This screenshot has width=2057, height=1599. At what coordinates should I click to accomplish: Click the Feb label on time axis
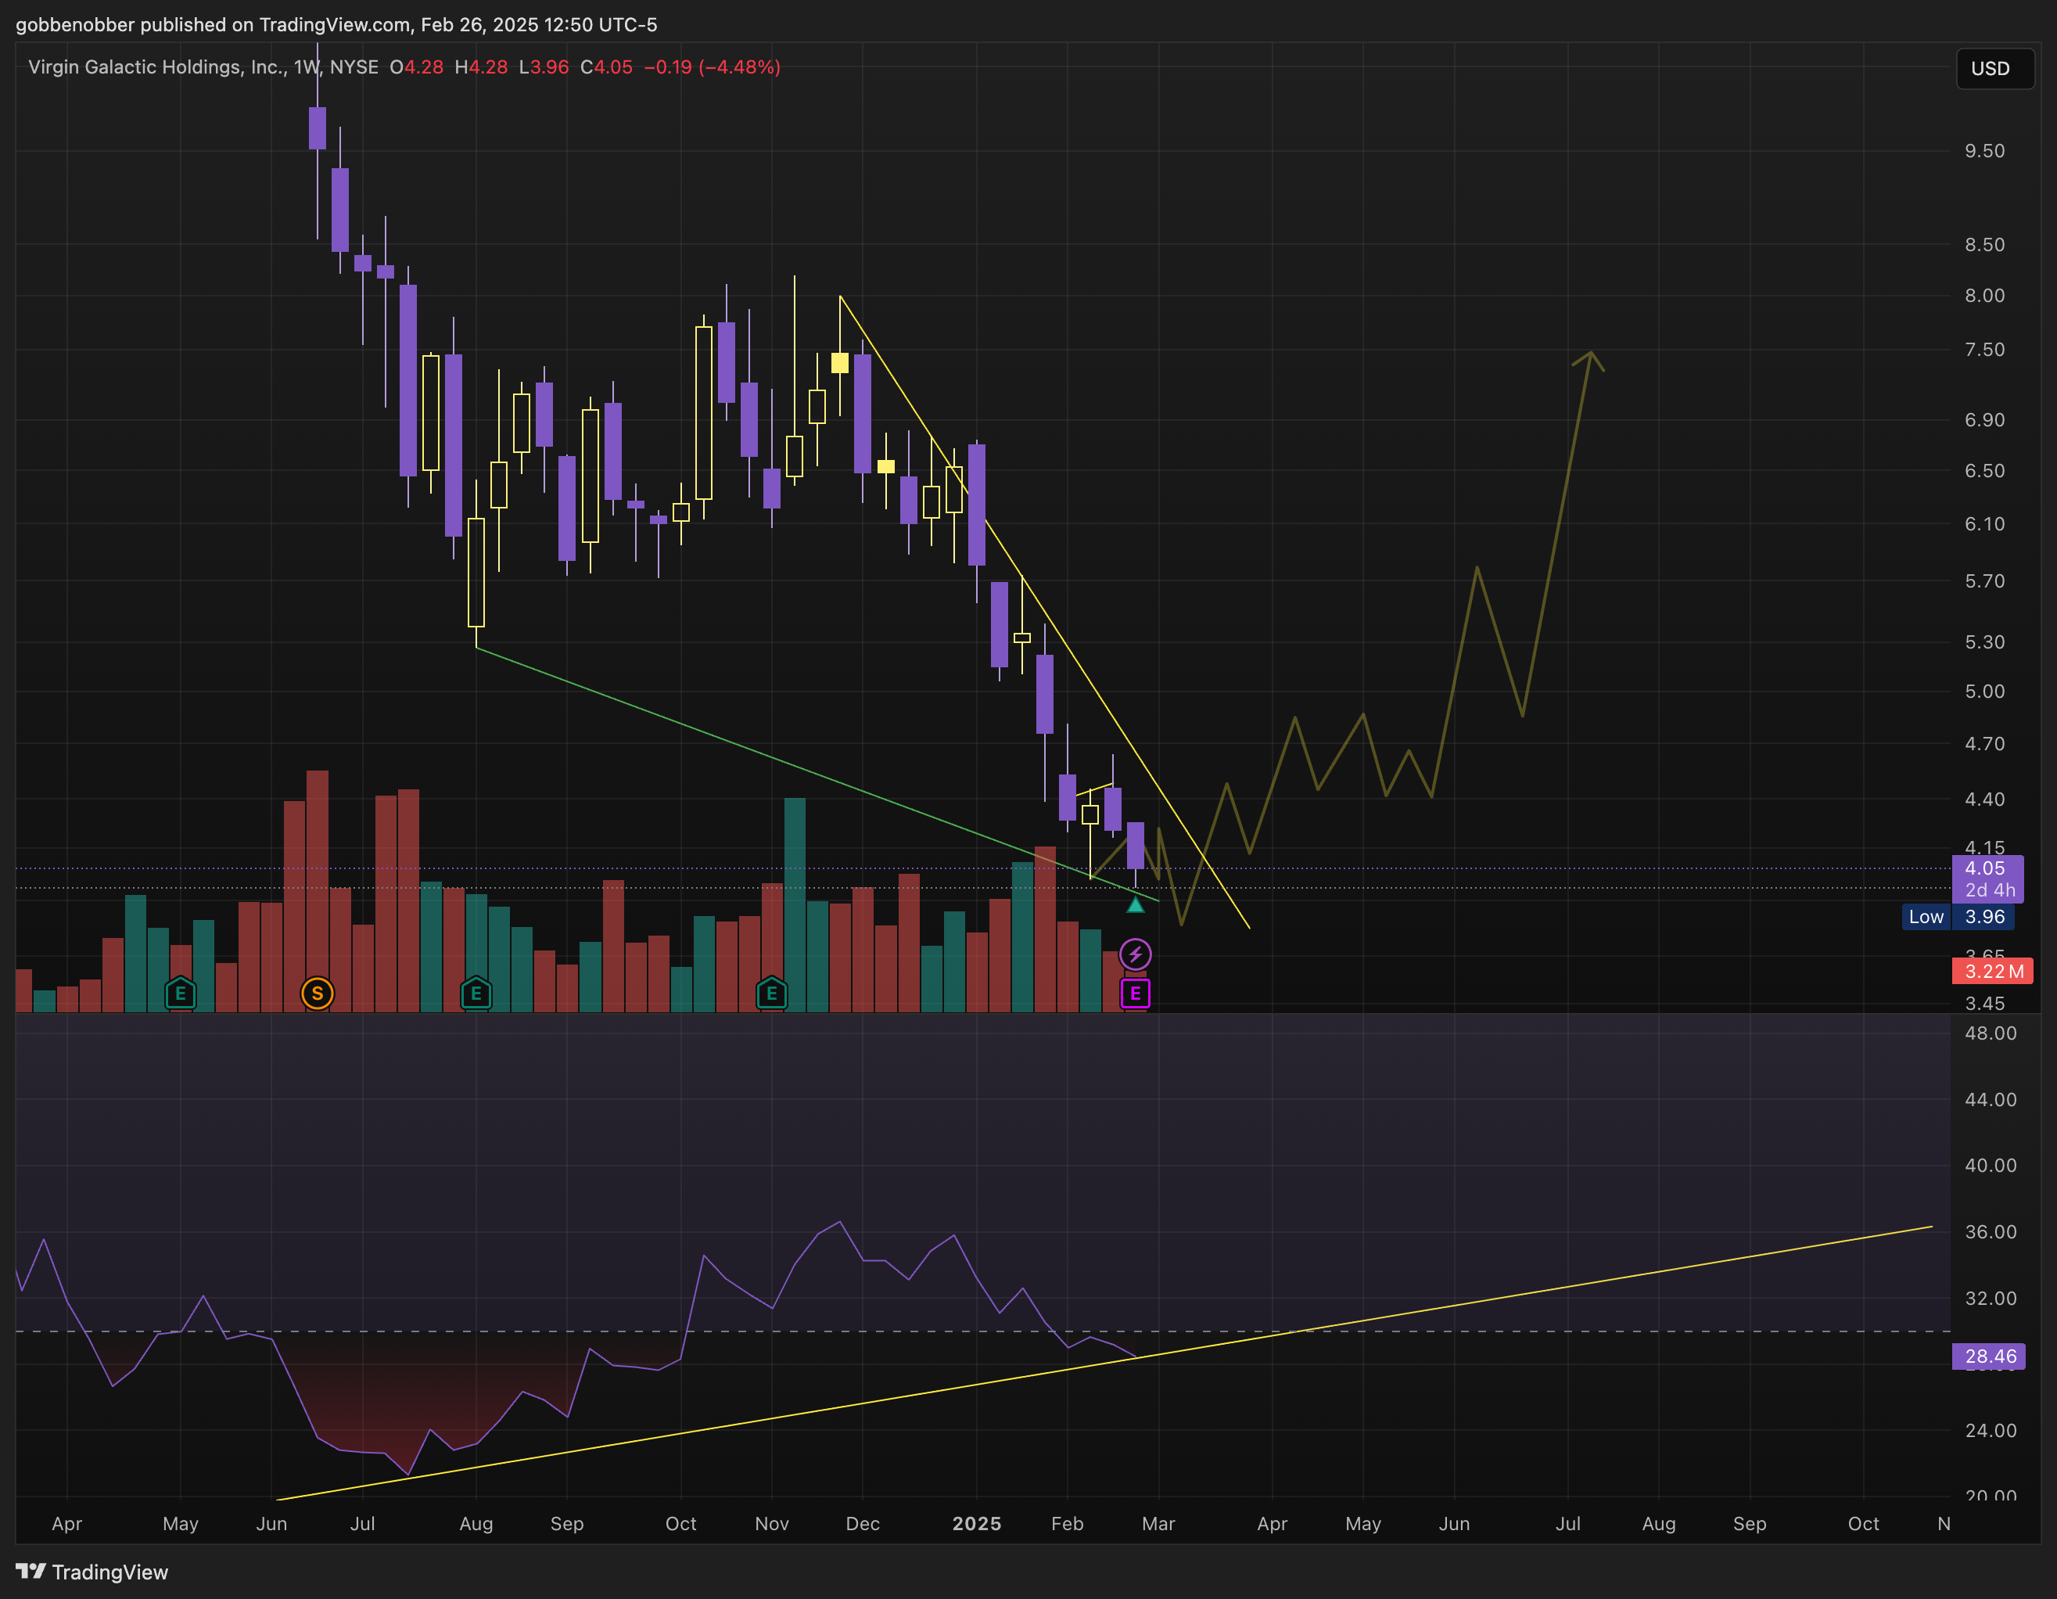[x=1067, y=1524]
